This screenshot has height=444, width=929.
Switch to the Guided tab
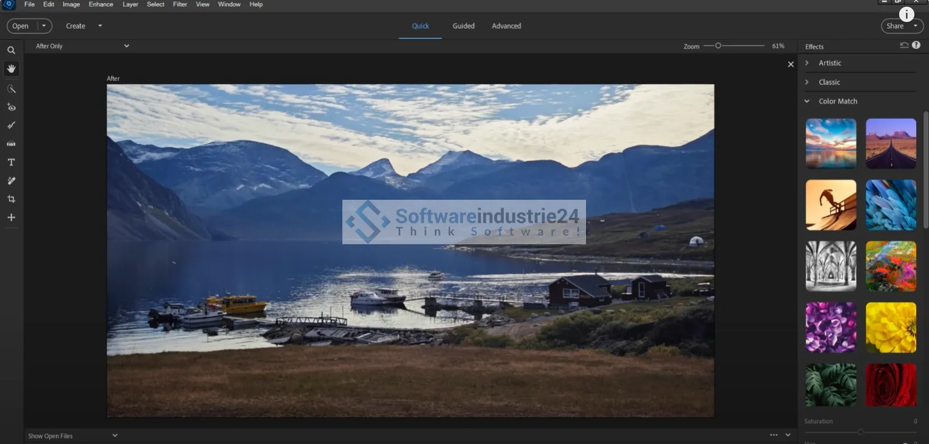463,26
